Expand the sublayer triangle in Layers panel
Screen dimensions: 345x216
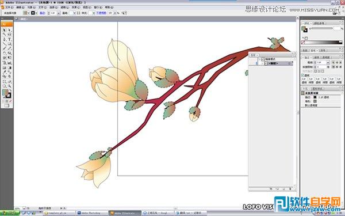pyautogui.click(x=262, y=63)
